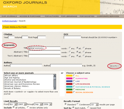Viewport: 124px width, 109px height.
Task: Focus the second Author input field
Action: pyautogui.click(x=66, y=65)
